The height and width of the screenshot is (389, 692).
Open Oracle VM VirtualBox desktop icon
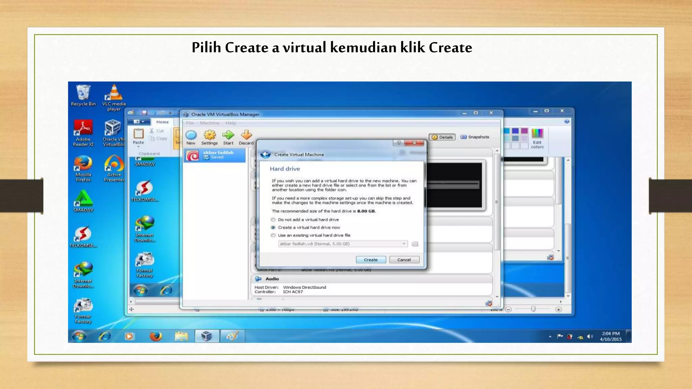tap(114, 133)
